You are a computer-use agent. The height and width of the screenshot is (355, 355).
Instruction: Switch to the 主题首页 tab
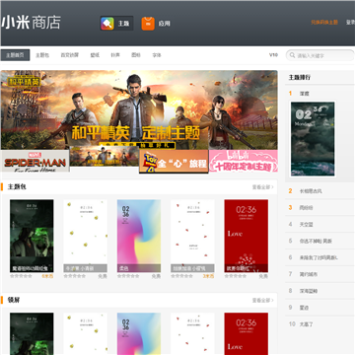pos(15,55)
